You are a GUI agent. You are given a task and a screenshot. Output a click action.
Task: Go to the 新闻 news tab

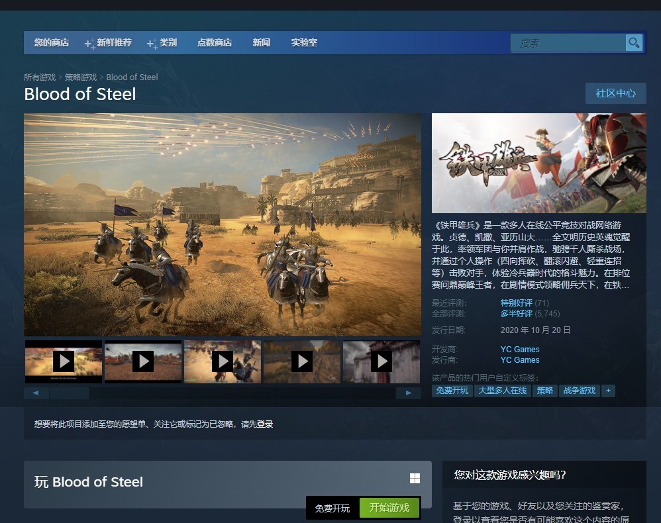262,42
